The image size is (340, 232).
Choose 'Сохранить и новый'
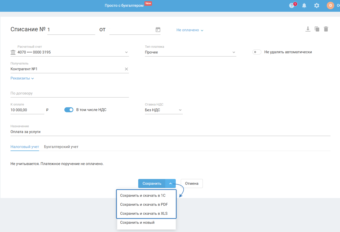[146, 222]
